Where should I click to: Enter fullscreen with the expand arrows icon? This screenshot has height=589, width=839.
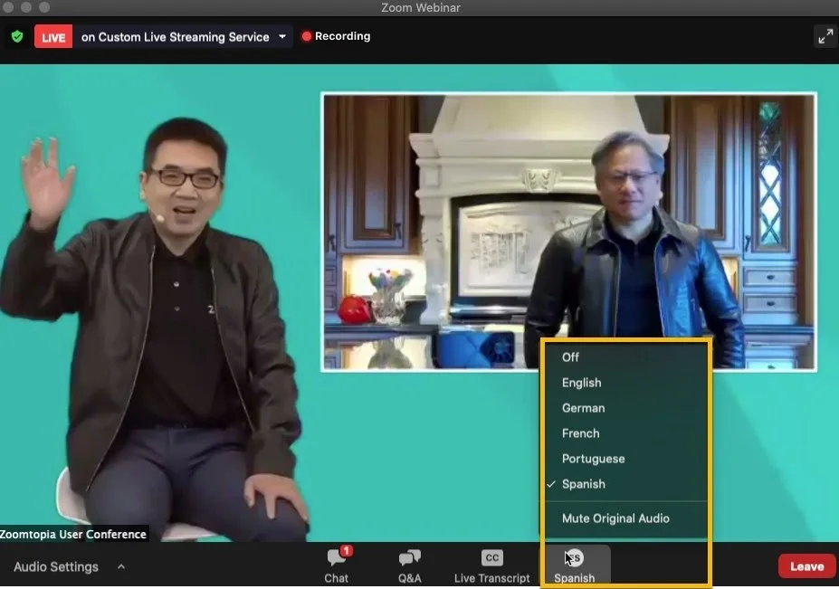(x=825, y=36)
